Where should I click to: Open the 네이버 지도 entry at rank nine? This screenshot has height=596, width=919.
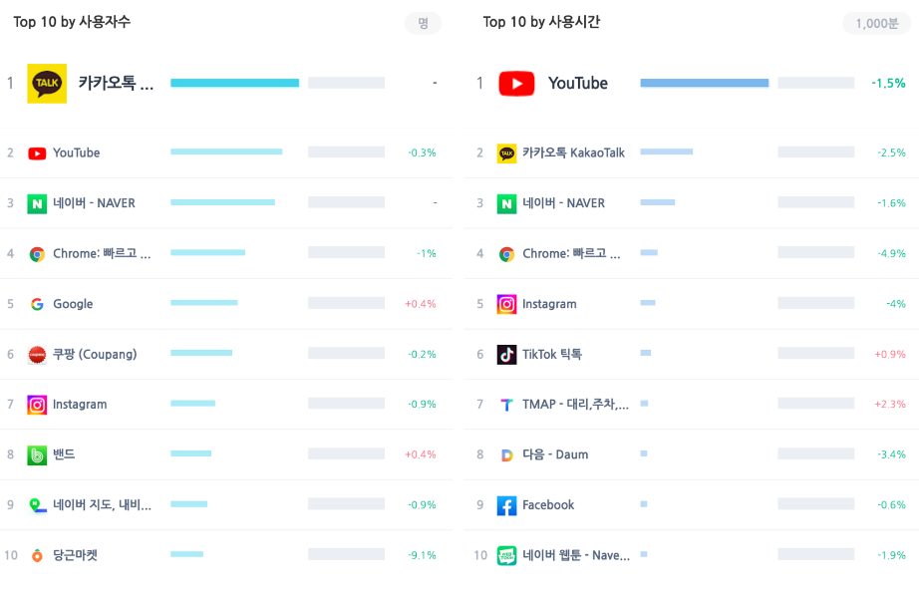[102, 504]
